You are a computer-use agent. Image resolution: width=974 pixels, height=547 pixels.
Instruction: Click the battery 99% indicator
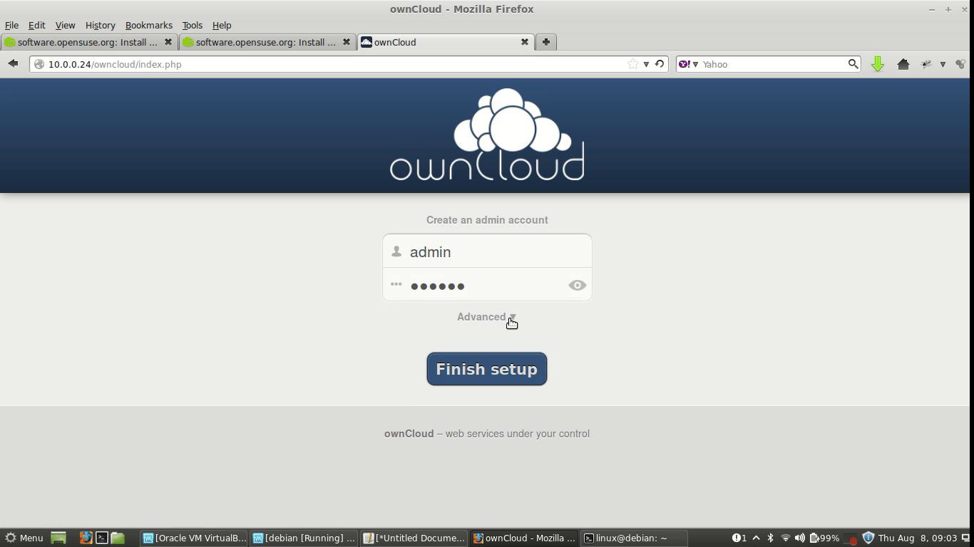point(825,538)
